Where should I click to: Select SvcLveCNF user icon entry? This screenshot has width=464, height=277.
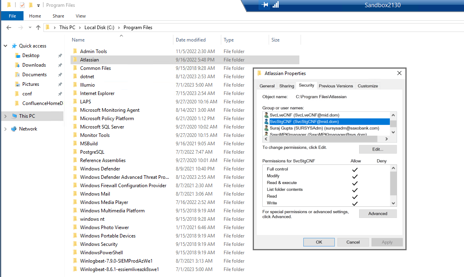[266, 115]
